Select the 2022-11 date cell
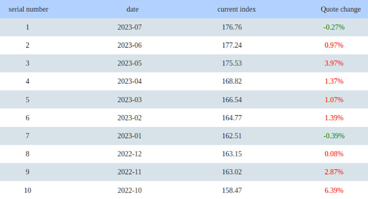The height and width of the screenshot is (199, 368). [130, 172]
